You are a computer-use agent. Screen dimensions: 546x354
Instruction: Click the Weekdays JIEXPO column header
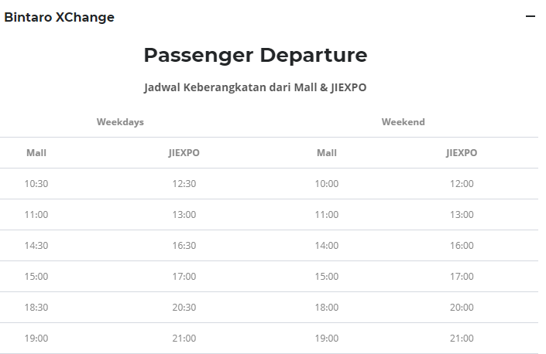tap(184, 153)
